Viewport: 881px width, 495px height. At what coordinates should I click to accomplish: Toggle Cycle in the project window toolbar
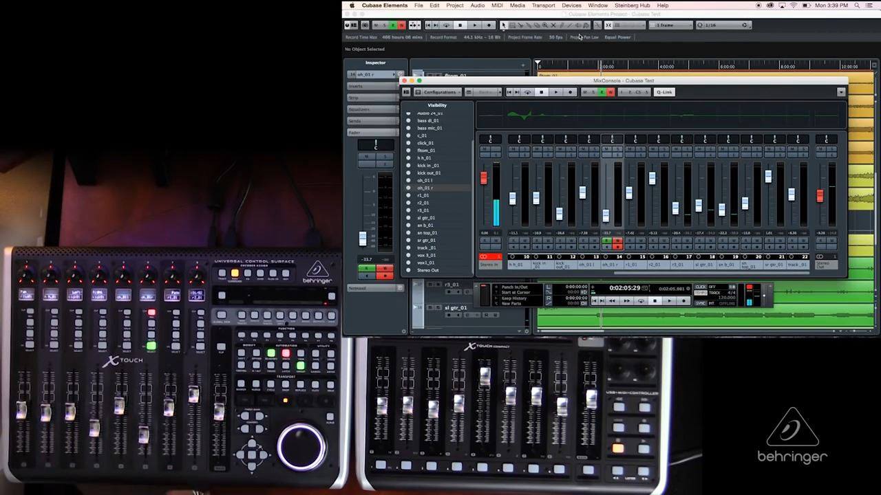pyautogui.click(x=447, y=25)
